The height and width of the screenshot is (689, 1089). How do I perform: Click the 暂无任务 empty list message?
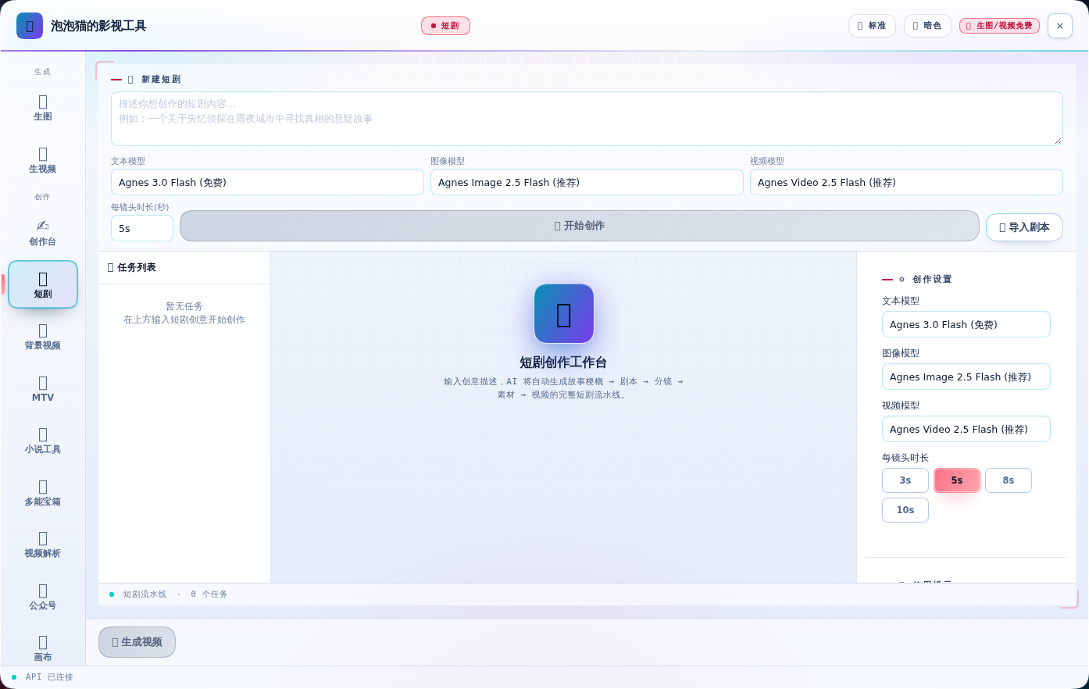click(184, 306)
